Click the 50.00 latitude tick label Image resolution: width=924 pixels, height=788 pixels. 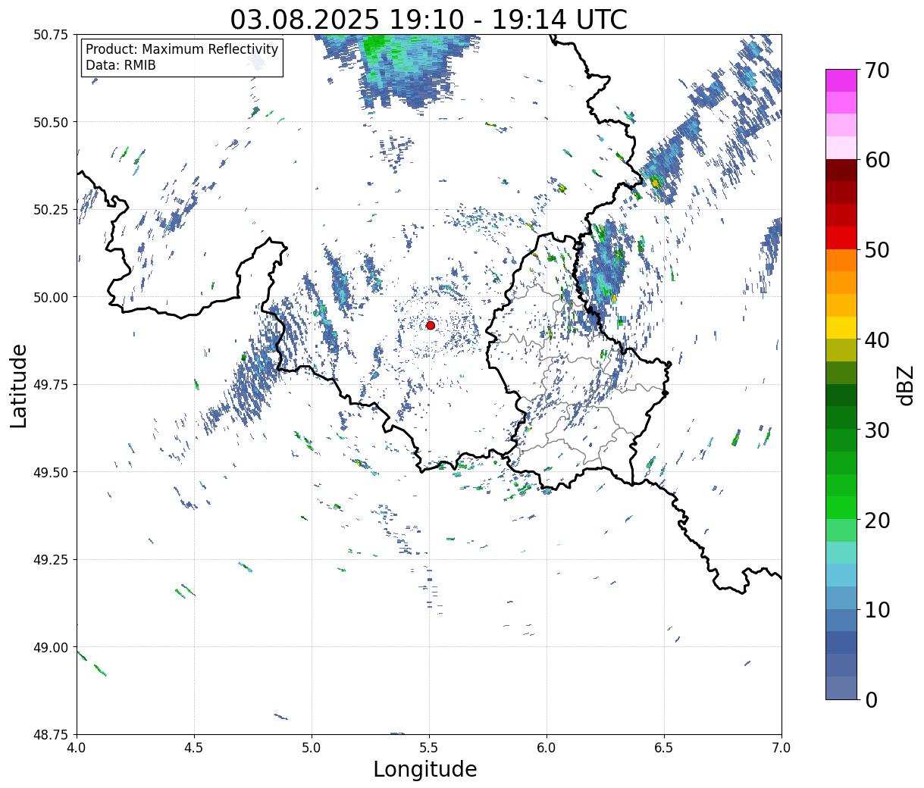[50, 297]
